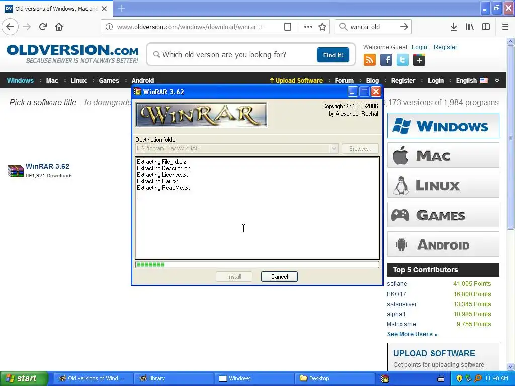The image size is (515, 386).
Task: Open the Windows XP start button
Action: (x=24, y=378)
